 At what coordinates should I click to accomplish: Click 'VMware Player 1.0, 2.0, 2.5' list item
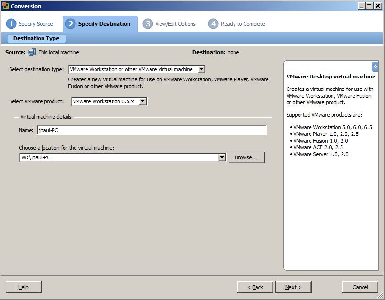point(326,134)
